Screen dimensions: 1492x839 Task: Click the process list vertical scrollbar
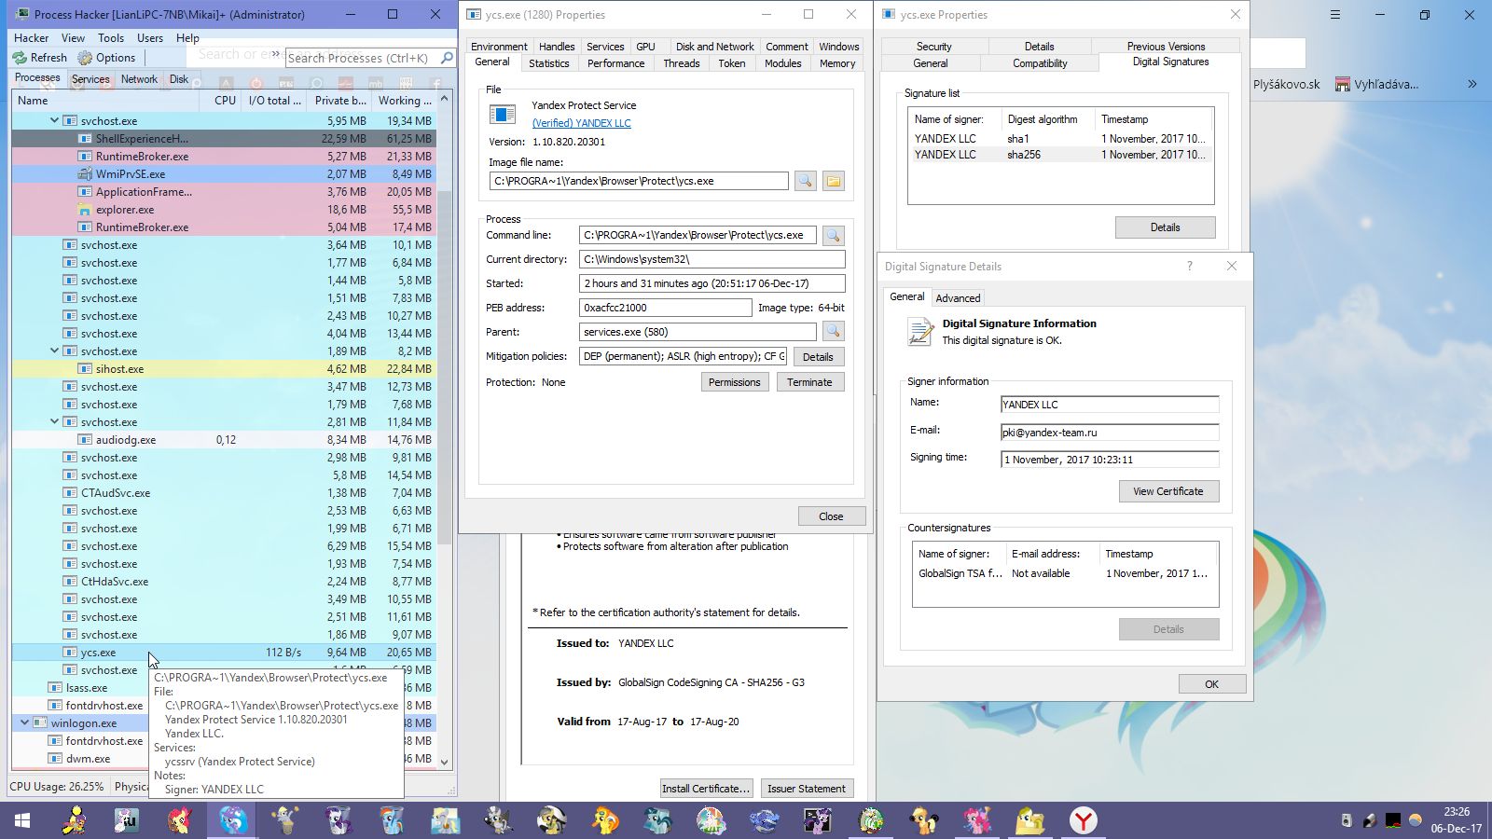tap(444, 373)
